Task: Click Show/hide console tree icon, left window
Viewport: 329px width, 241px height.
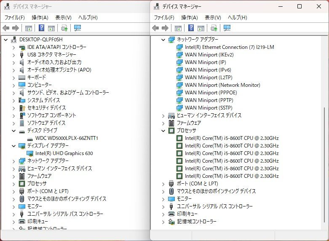Action: 29,28
